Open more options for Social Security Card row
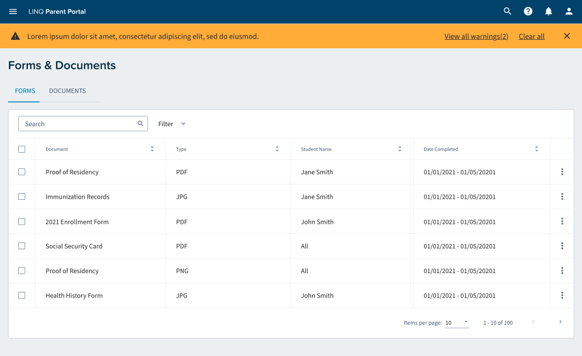 [x=562, y=246]
